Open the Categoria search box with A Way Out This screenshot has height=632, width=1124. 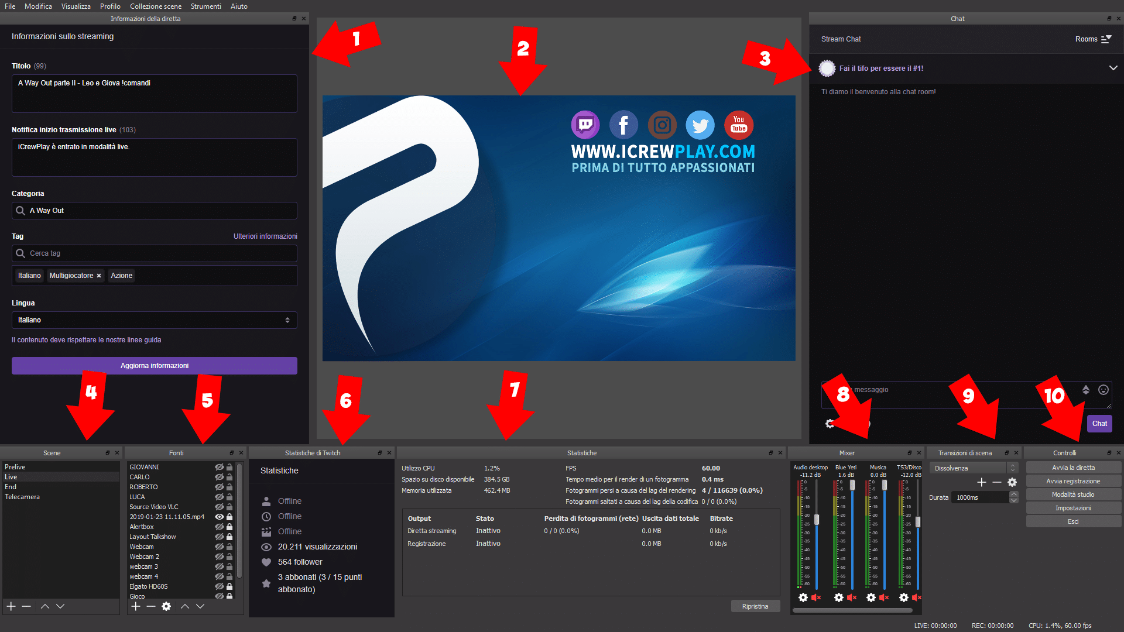(x=155, y=211)
